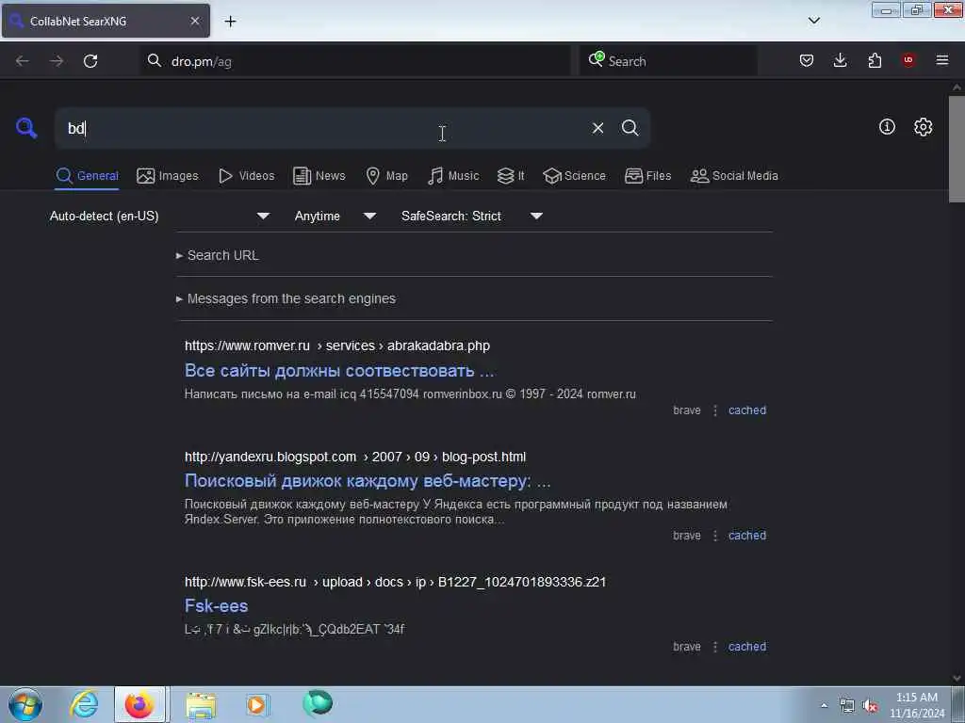Open the green round app in taskbar
Screen dimensions: 965x723
point(318,703)
